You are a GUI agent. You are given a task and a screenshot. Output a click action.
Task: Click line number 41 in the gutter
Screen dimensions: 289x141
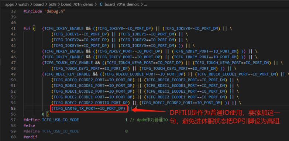click(13, 28)
